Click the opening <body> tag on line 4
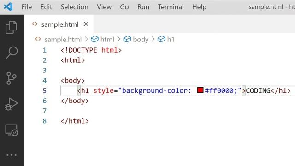 coord(73,81)
